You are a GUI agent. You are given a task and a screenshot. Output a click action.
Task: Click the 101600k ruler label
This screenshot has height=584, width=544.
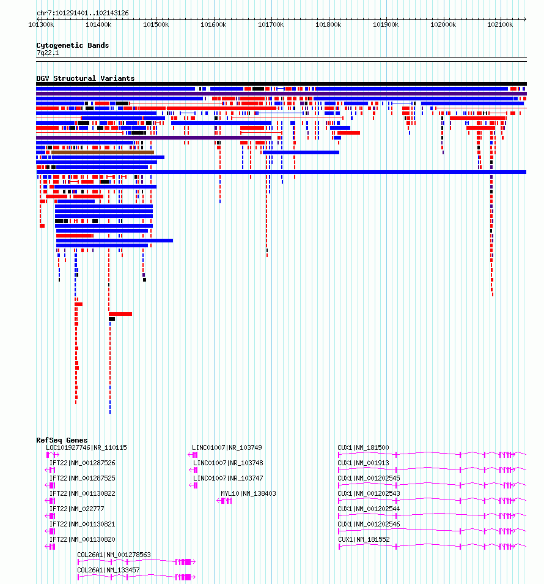pyautogui.click(x=213, y=24)
